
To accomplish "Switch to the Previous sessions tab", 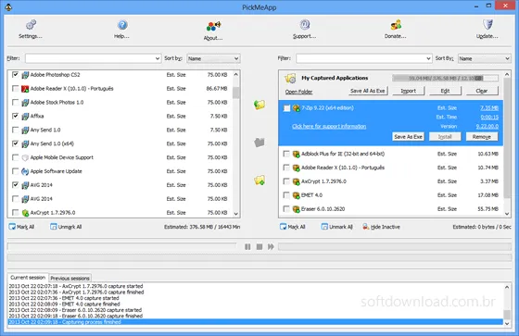I will pyautogui.click(x=70, y=278).
